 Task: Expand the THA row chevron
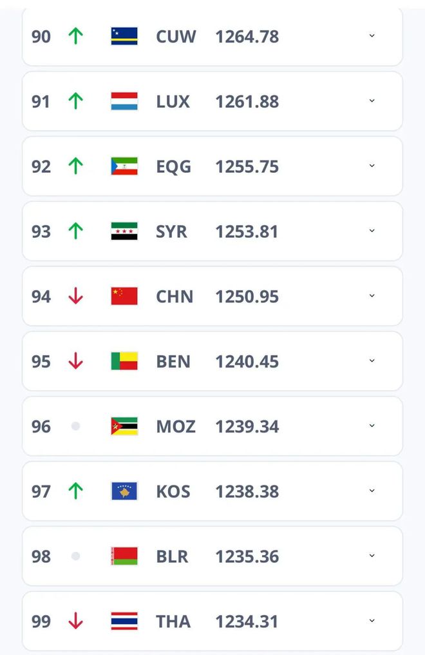point(372,621)
